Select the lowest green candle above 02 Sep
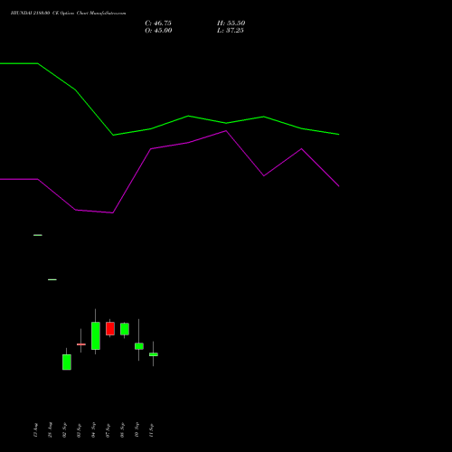Image resolution: width=452 pixels, height=452 pixels. [x=67, y=362]
